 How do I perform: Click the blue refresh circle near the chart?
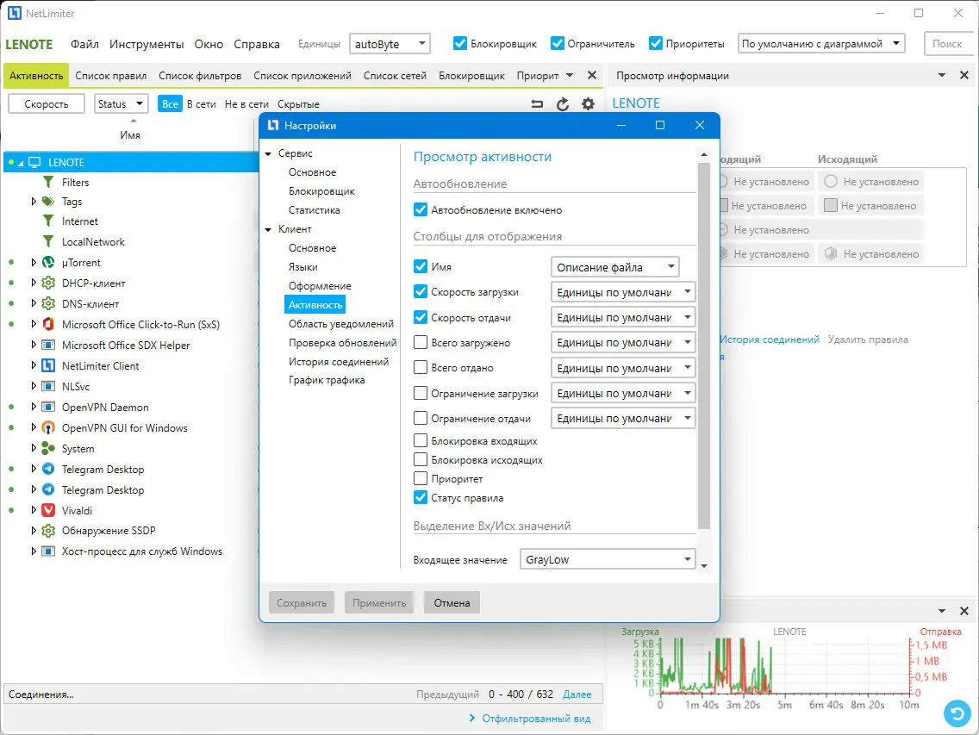click(957, 713)
